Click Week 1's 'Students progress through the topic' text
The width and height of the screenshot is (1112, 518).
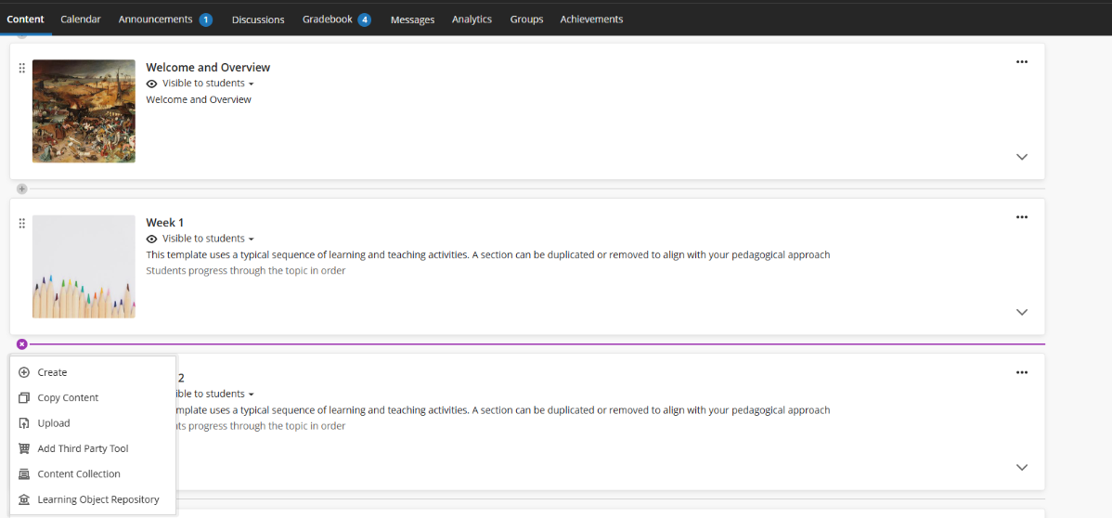point(245,270)
